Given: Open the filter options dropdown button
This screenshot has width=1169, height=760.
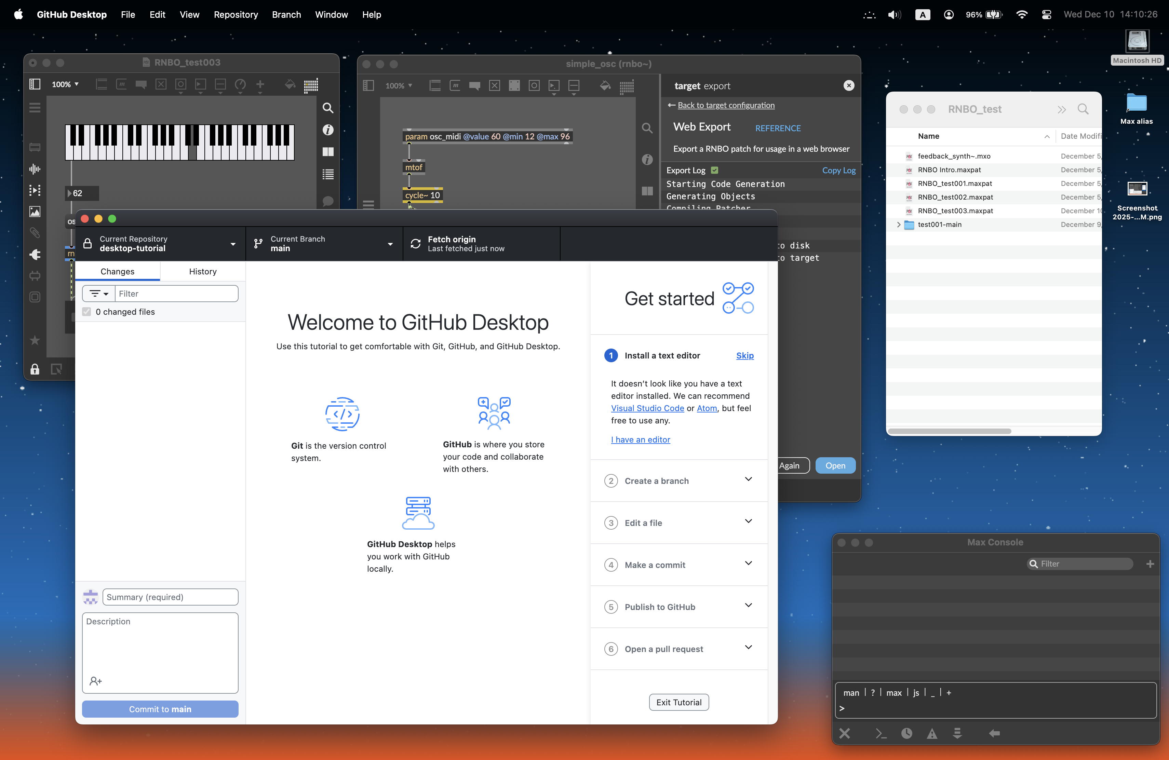Looking at the screenshot, I should click(99, 294).
